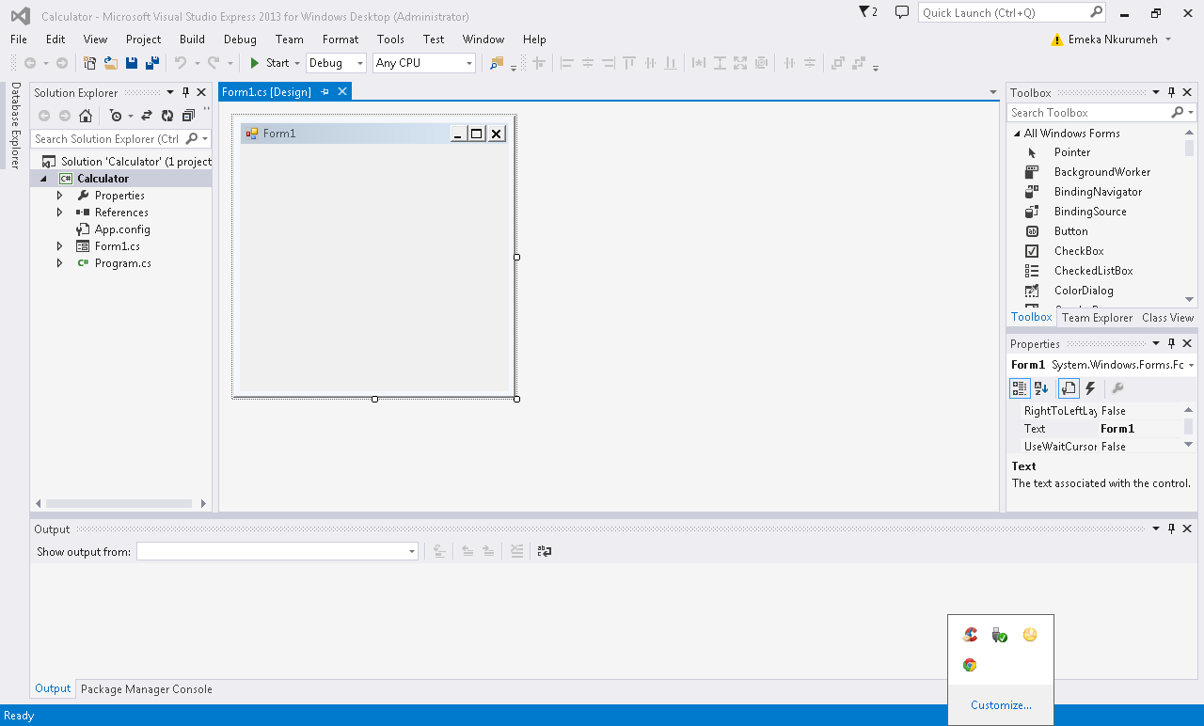Select the ColorDialog control in Toolbox
The height and width of the screenshot is (726, 1204).
1084,291
